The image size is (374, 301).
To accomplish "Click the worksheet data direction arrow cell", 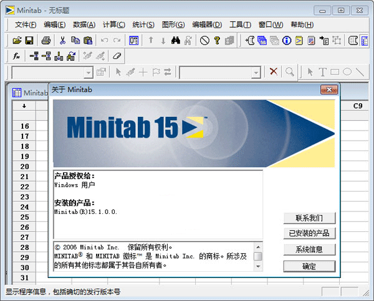I will [x=24, y=106].
